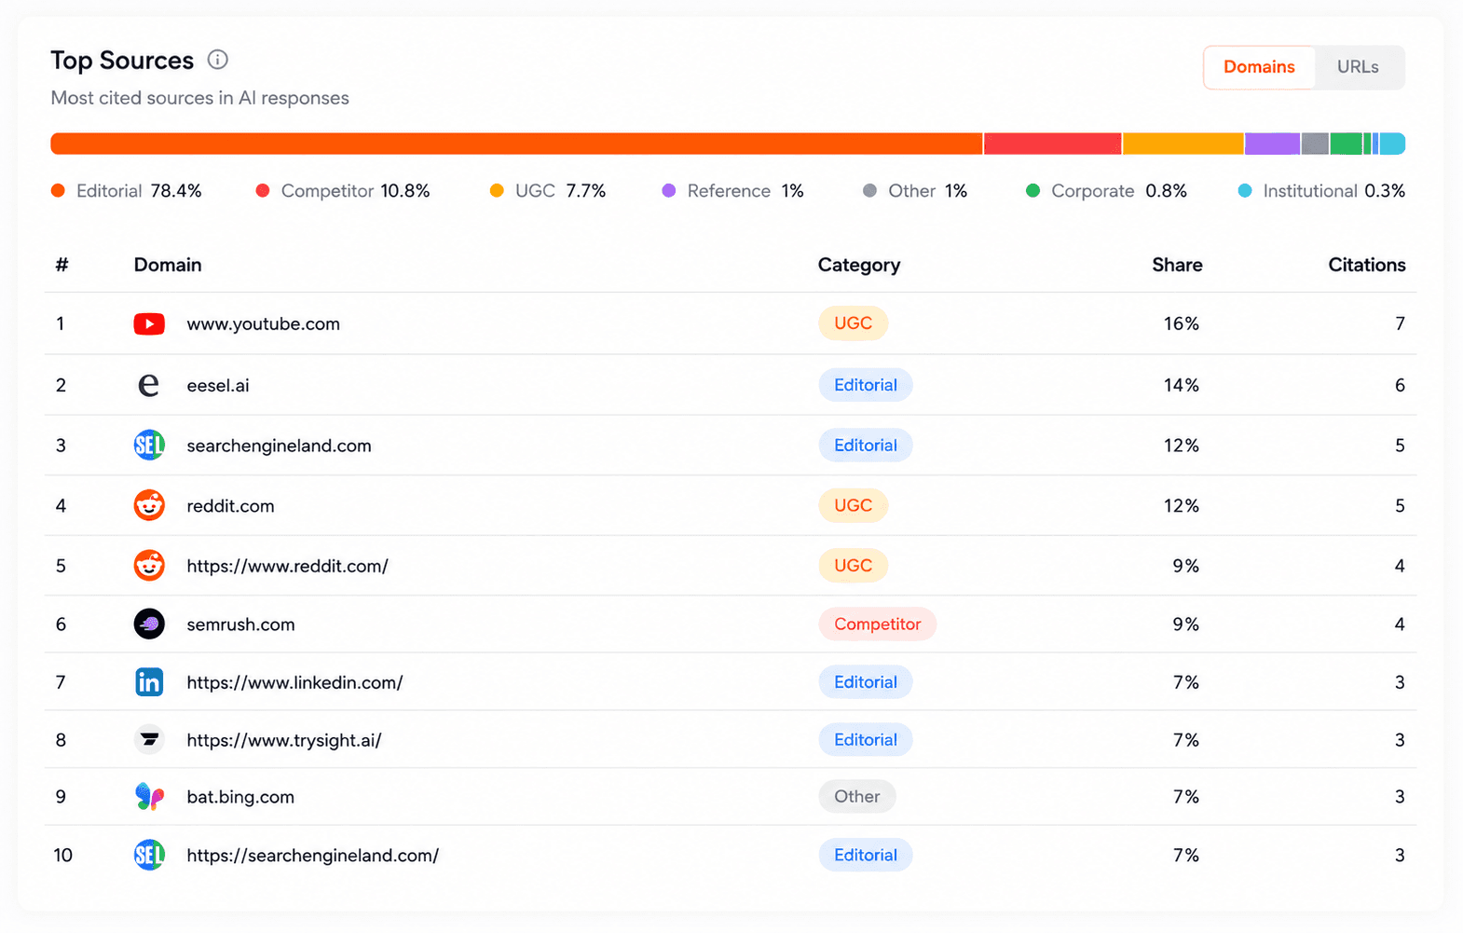1463x933 pixels.
Task: Click the Corporate 0.8% legend label
Action: tap(1119, 191)
